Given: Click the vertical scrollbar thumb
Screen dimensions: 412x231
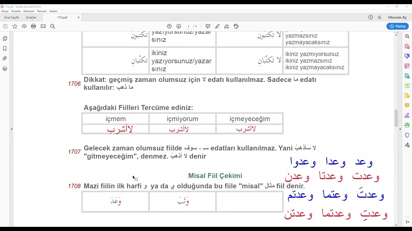Looking at the screenshot, I should pos(396,118).
